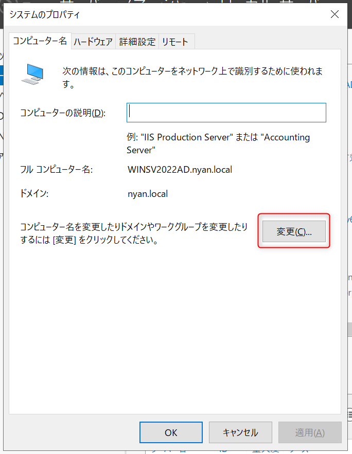Confirm with the OK button

click(x=171, y=432)
